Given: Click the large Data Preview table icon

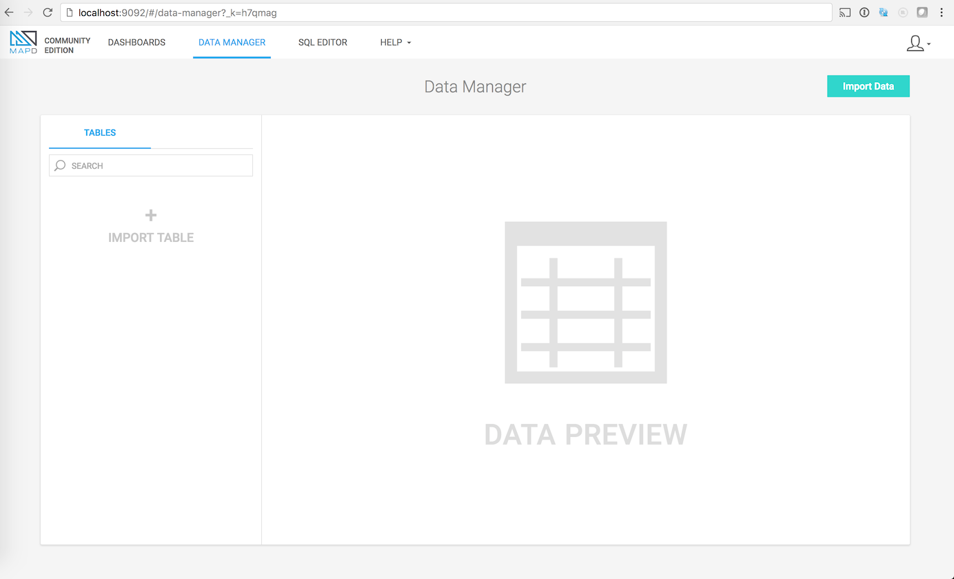Looking at the screenshot, I should [x=585, y=303].
